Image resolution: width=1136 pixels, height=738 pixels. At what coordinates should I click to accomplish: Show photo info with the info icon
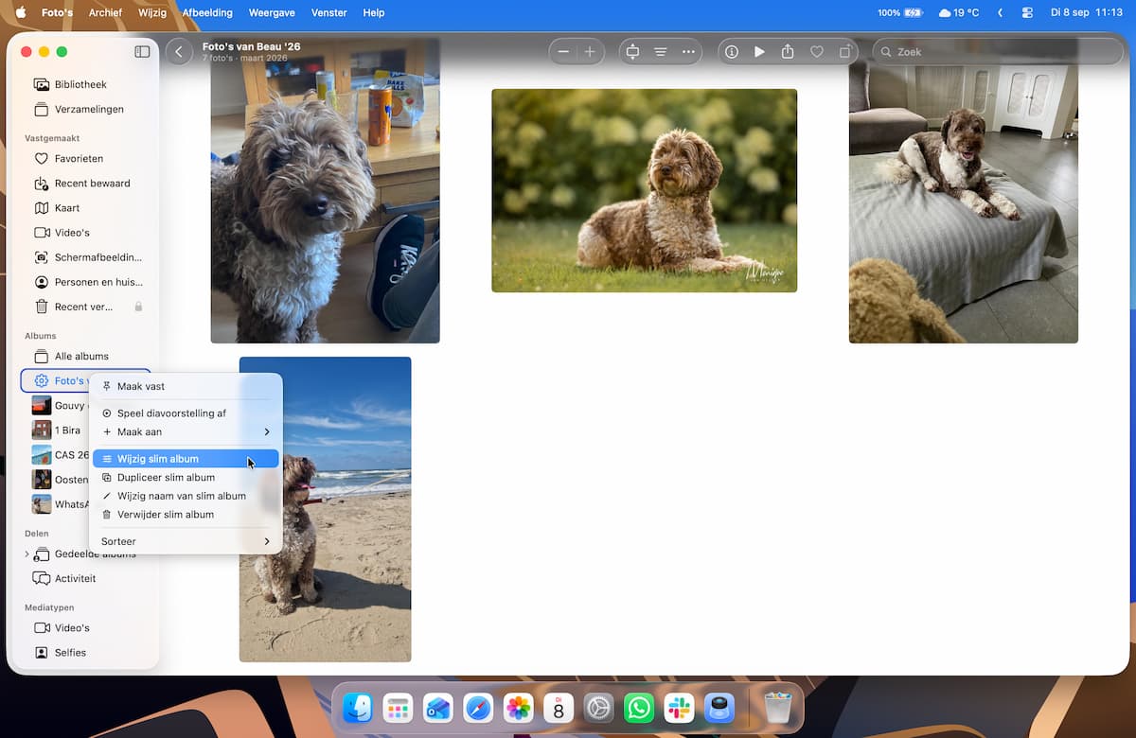pos(732,52)
